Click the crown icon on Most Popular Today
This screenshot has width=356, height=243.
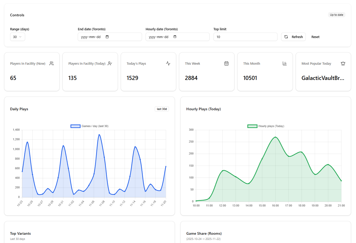[x=343, y=63]
